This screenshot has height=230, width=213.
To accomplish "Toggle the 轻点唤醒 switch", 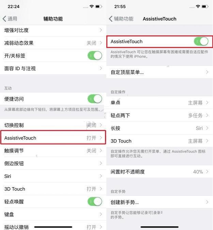I will pos(95,201).
